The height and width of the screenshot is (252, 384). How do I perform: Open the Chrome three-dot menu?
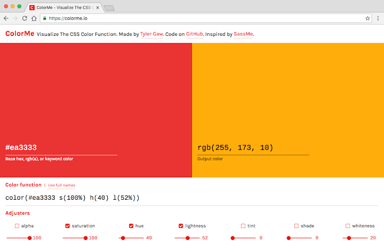(x=378, y=18)
